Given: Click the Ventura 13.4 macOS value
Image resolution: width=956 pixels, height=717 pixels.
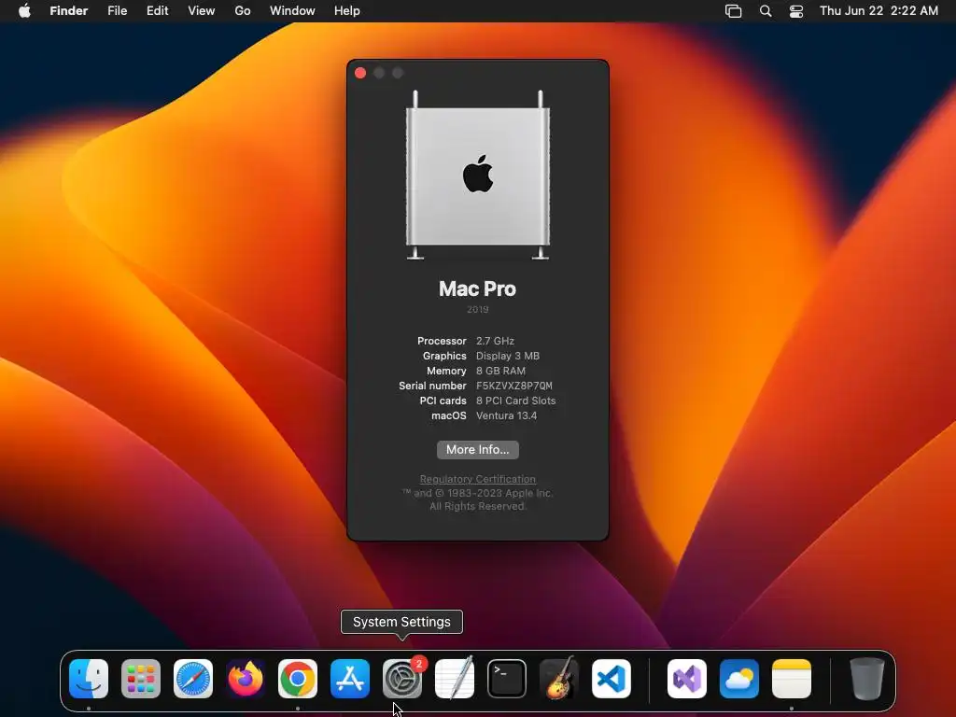Looking at the screenshot, I should (x=507, y=415).
